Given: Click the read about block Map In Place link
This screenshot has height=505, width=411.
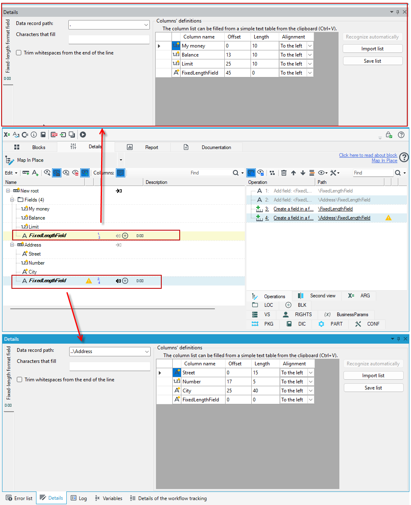Looking at the screenshot, I should [368, 158].
